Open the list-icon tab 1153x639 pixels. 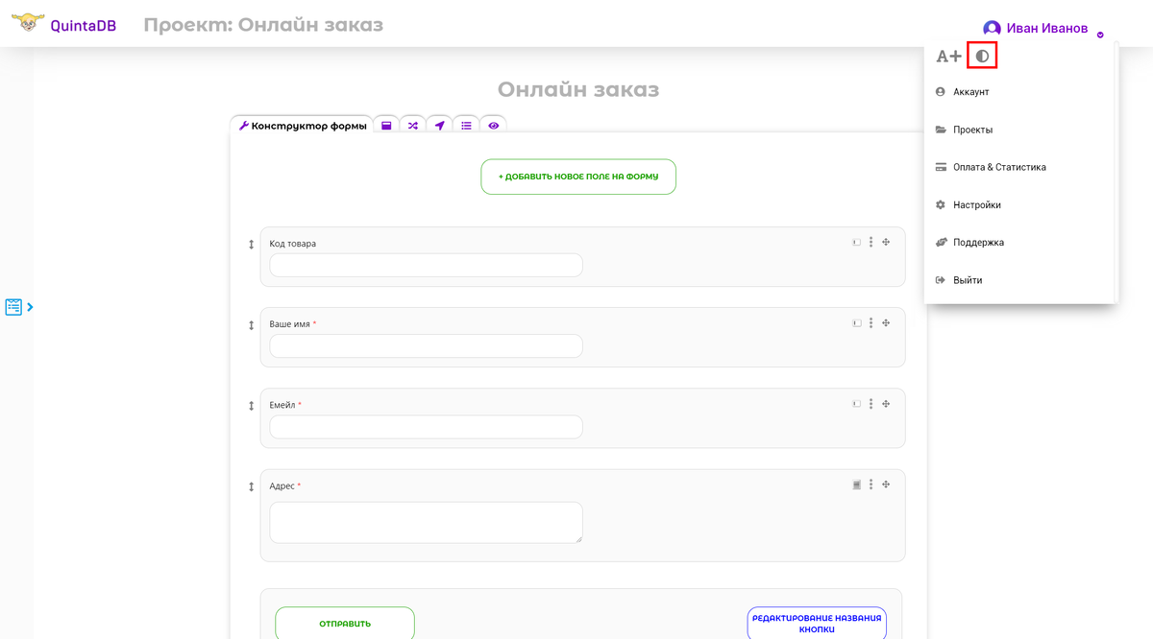tap(466, 126)
